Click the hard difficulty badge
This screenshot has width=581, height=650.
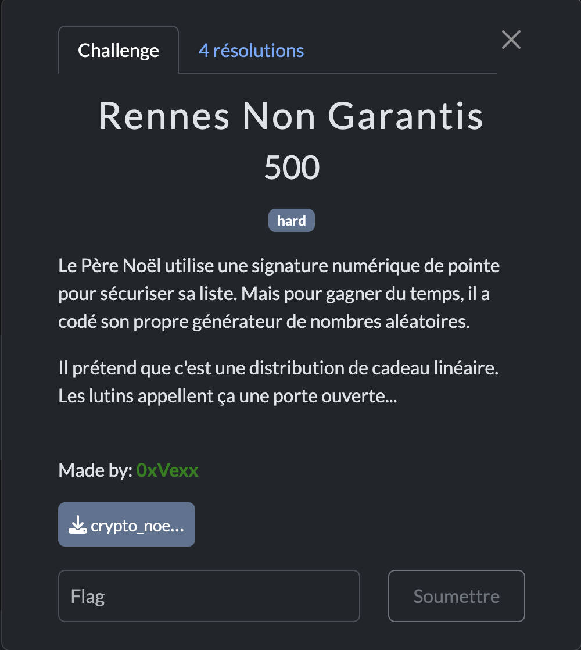[x=291, y=221]
